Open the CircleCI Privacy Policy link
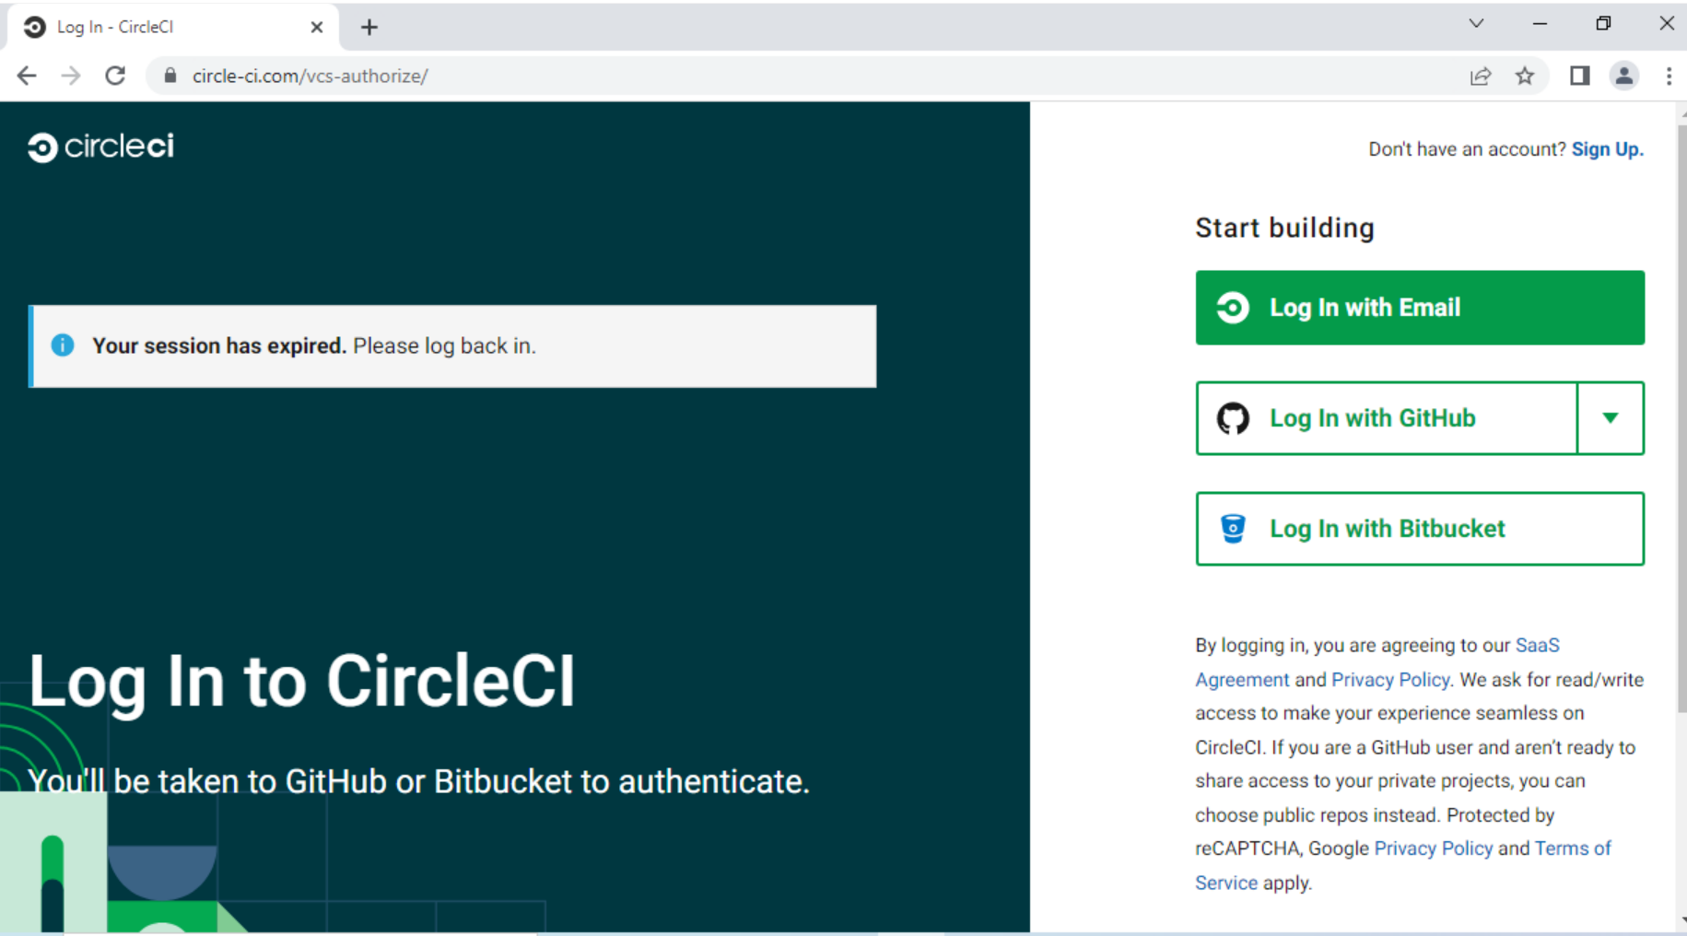Image resolution: width=1687 pixels, height=936 pixels. coord(1390,680)
